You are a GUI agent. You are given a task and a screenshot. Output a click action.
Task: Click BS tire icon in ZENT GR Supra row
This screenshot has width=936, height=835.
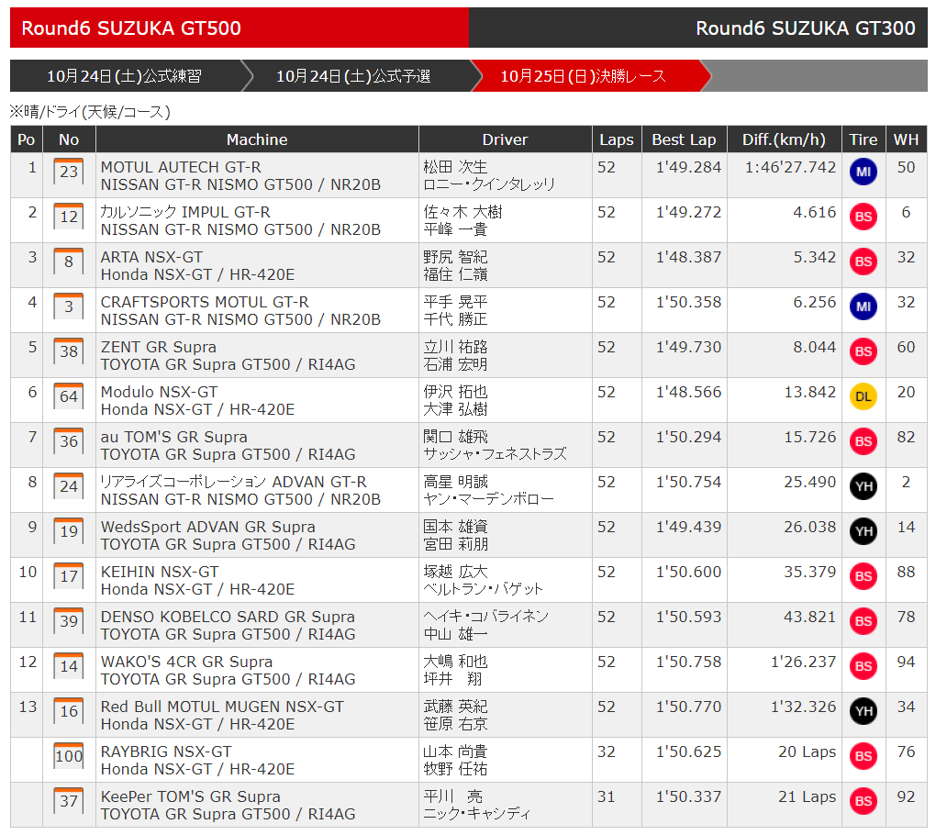pos(864,351)
